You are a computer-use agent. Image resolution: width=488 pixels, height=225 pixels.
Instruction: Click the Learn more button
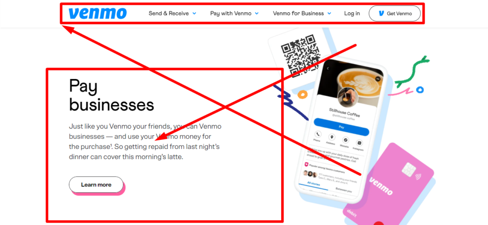[96, 185]
